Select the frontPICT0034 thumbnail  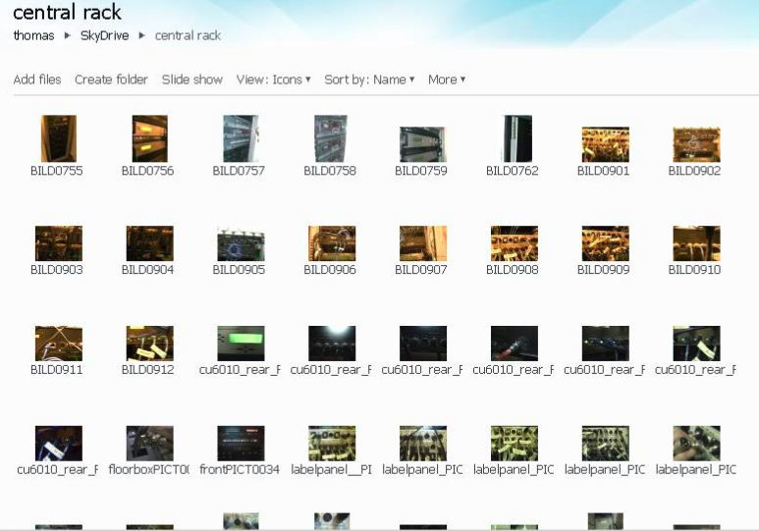point(240,444)
